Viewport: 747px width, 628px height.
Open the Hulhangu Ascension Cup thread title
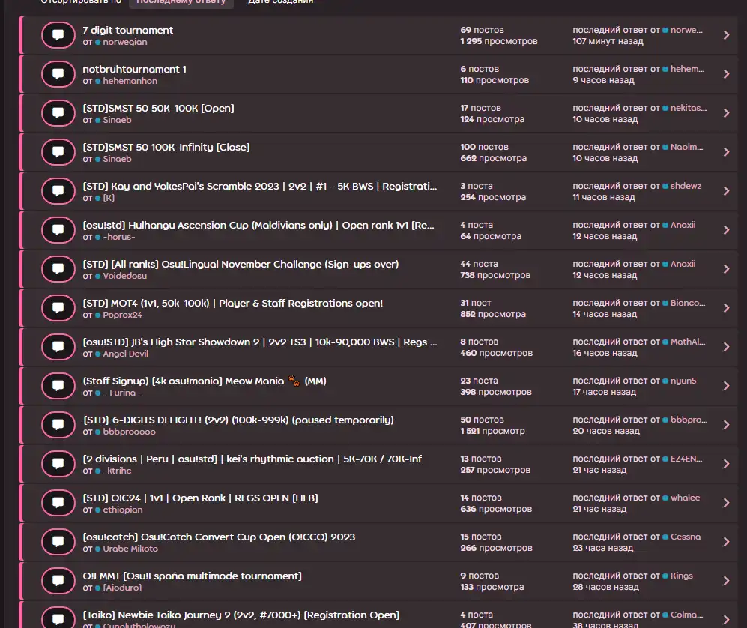[258, 225]
